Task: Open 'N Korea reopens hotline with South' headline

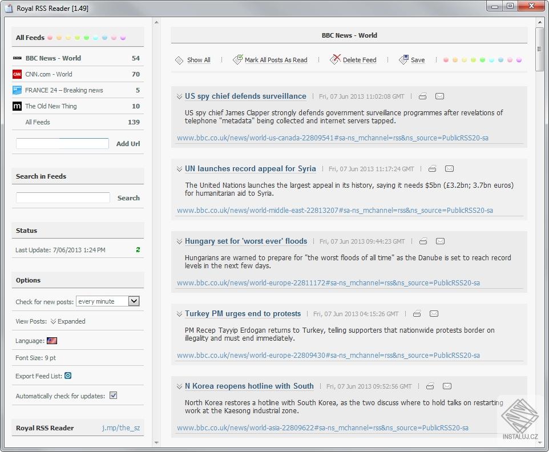Action: coord(249,386)
